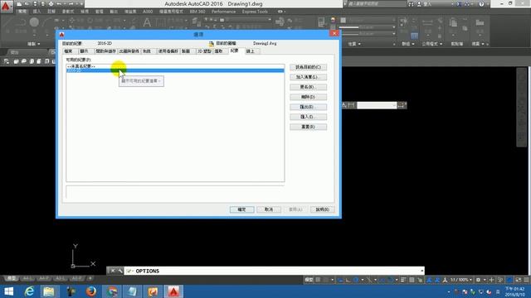Click the 說明(H) help button
Viewport: 531px width, 298px height.
[x=323, y=209]
